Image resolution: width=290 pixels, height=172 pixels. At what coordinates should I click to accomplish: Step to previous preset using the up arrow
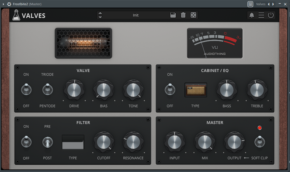coord(100,13)
